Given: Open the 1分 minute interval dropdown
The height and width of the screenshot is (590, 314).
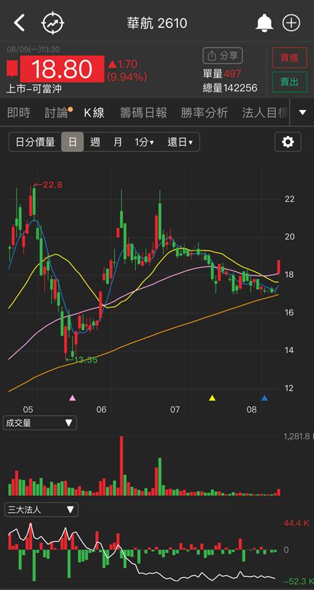Looking at the screenshot, I should (144, 142).
